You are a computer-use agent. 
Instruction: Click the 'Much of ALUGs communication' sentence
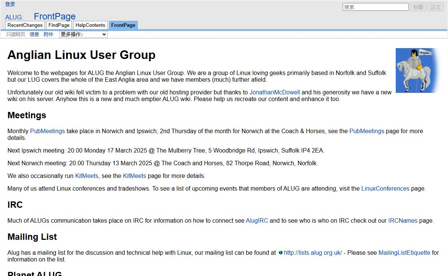point(221,221)
